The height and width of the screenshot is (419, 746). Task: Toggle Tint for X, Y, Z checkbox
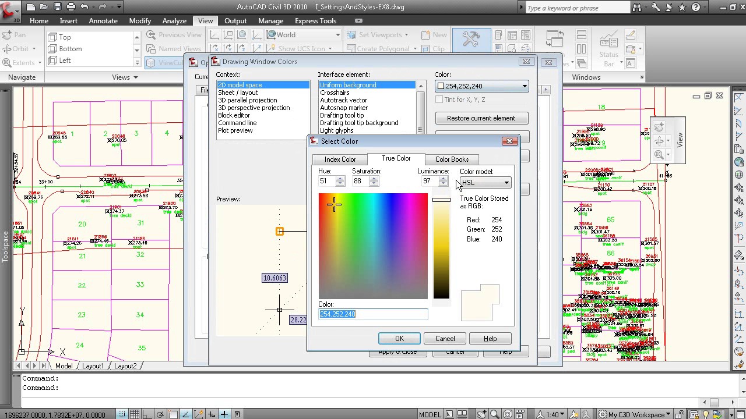tap(439, 100)
